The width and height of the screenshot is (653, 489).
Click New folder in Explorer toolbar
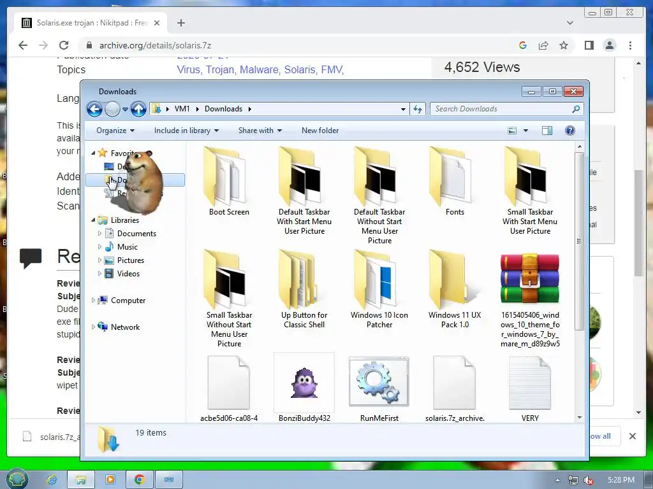320,131
